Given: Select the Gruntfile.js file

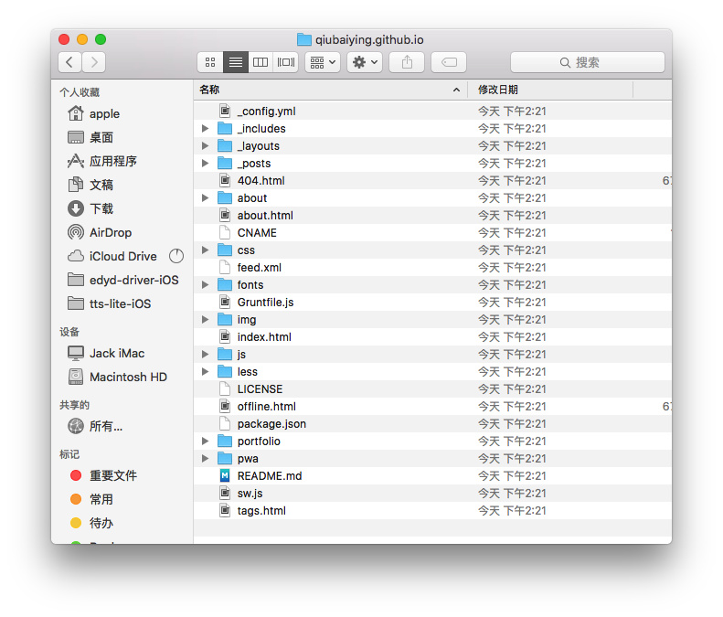Looking at the screenshot, I should (x=432, y=302).
